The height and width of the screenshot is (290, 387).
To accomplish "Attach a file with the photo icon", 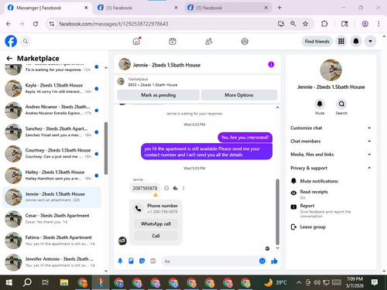I will pos(131,261).
